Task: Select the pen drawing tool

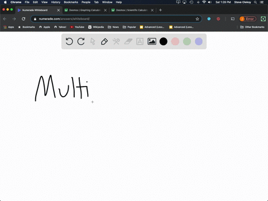Action: (x=104, y=41)
